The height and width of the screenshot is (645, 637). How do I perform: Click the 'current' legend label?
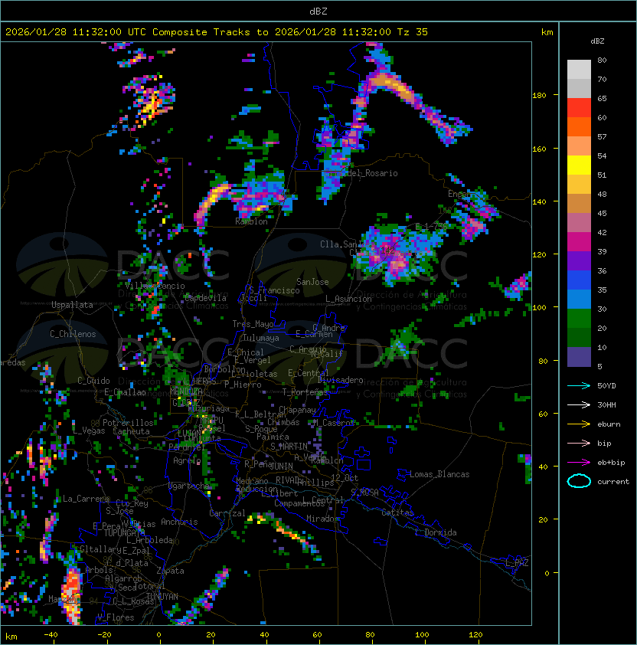point(613,482)
